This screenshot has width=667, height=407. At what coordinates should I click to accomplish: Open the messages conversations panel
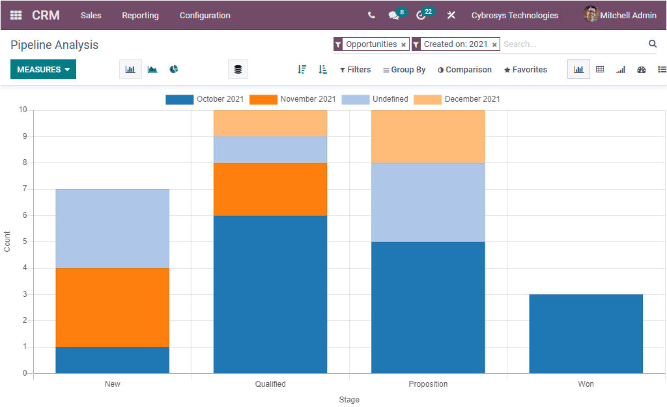[394, 15]
